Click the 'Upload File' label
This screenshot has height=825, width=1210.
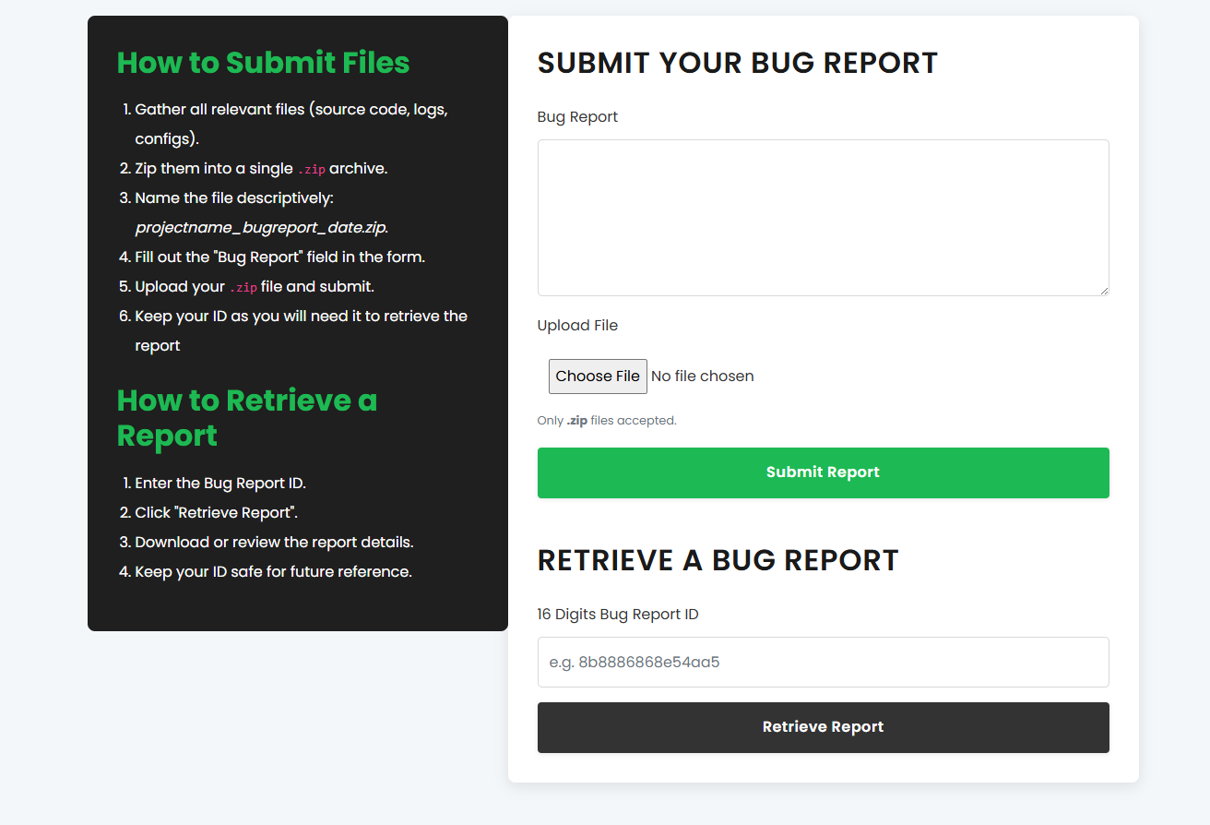pos(577,325)
